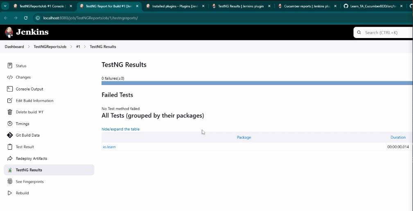Open Status via its document icon
This screenshot has height=211, width=413.
click(10, 65)
